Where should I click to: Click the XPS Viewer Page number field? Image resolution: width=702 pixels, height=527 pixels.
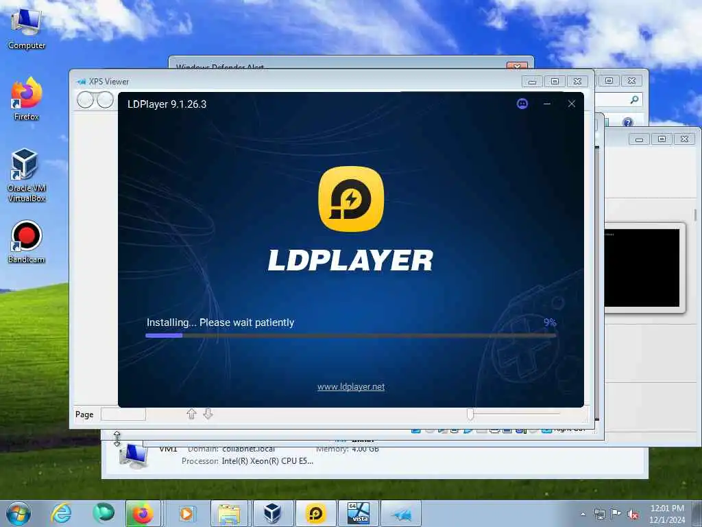tap(123, 414)
